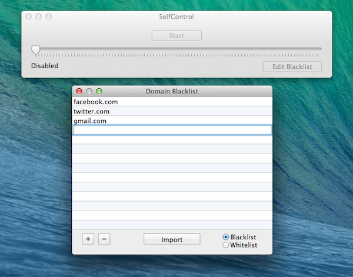Click the Import button
The width and height of the screenshot is (353, 277).
[x=172, y=239]
